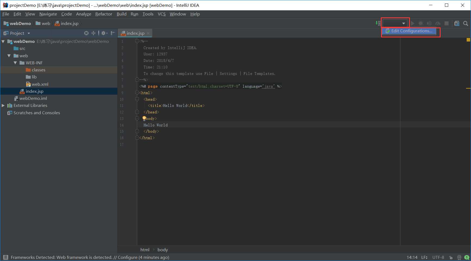Open the Tools menu
The height and width of the screenshot is (261, 471).
[148, 14]
